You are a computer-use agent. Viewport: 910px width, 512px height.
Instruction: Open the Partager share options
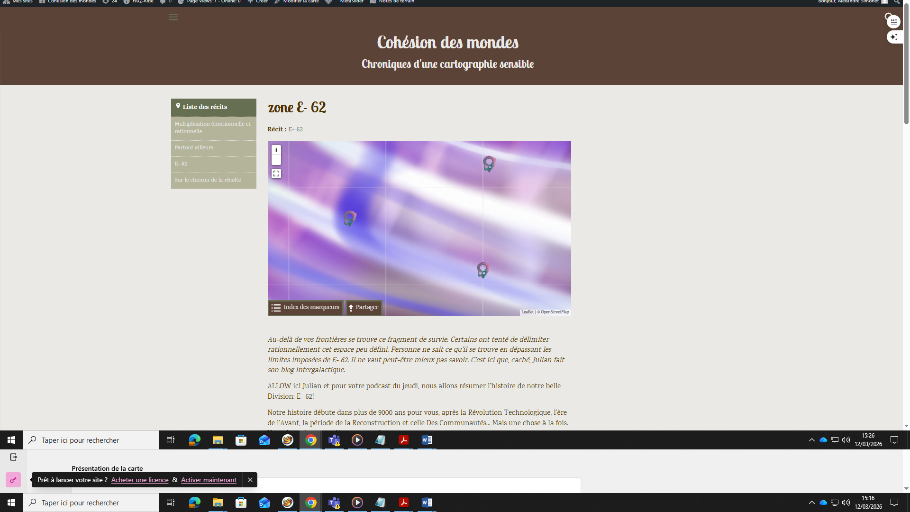[364, 308]
